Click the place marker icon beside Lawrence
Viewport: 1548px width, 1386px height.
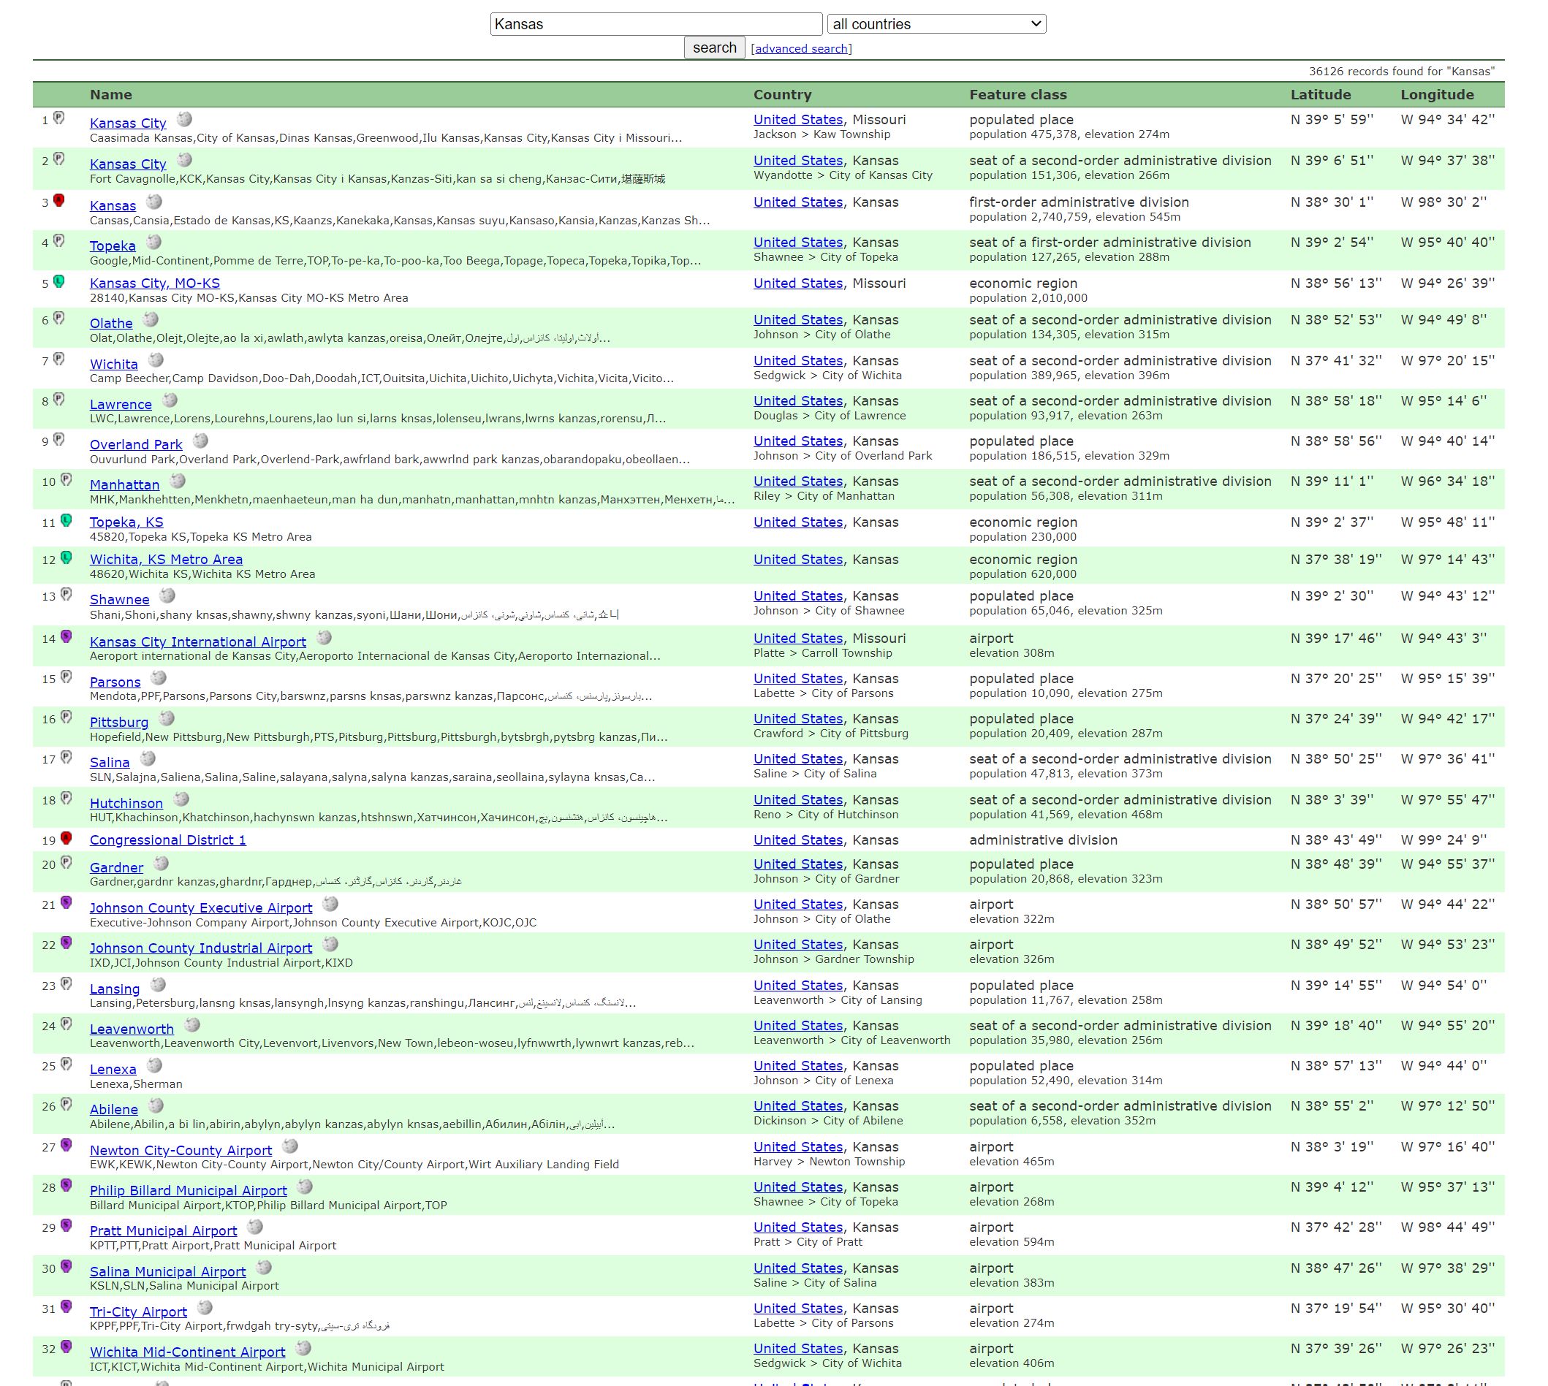tap(59, 400)
